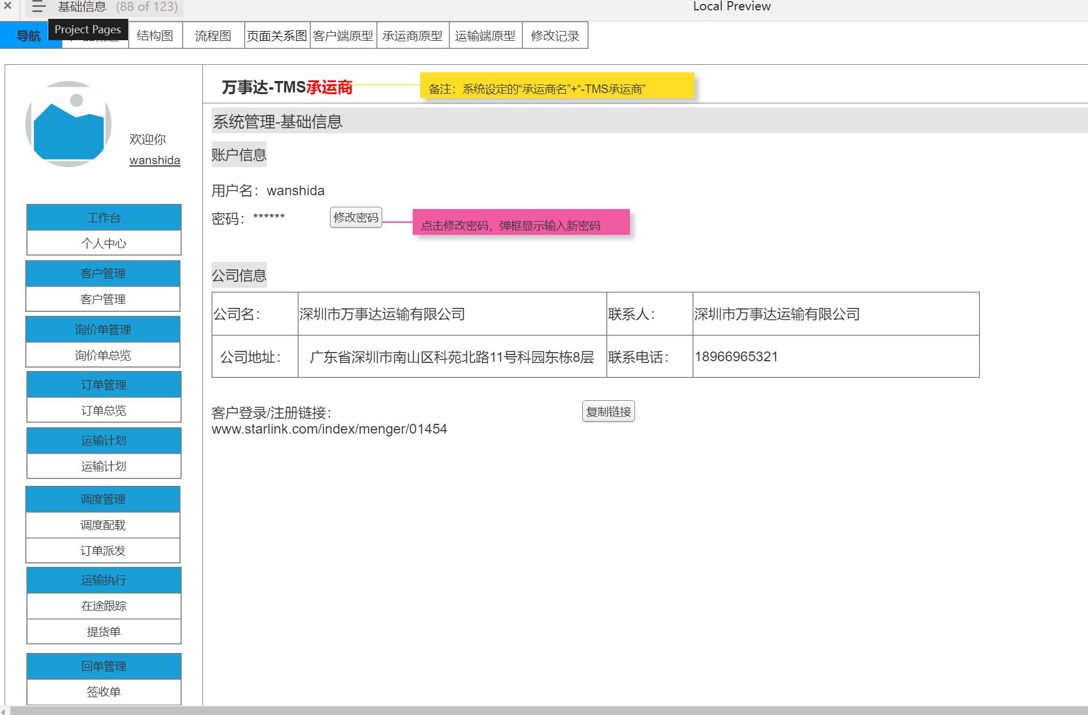Click the left scroll arrow at the bottom

point(3,711)
